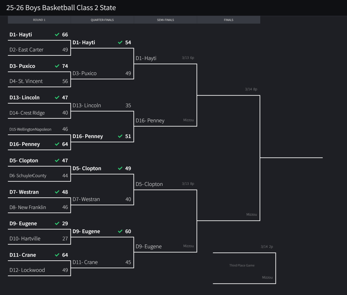
Task: Click the checkmark beside D13- Lincoln's Round 1 score of 47
Action: [x=57, y=98]
